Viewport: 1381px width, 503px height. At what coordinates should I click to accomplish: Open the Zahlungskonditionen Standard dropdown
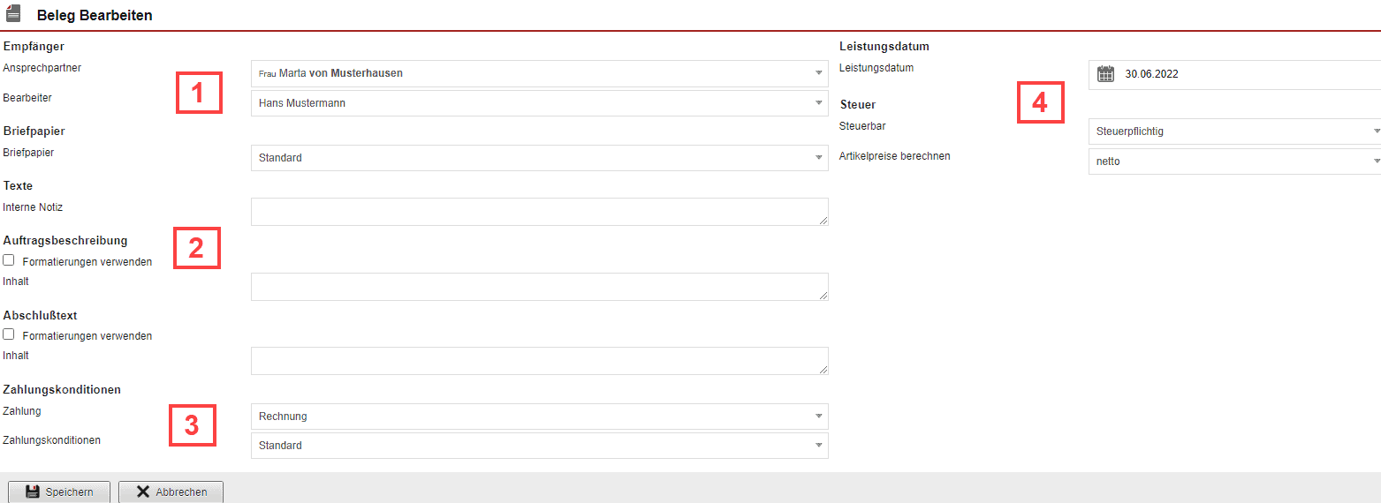(539, 446)
